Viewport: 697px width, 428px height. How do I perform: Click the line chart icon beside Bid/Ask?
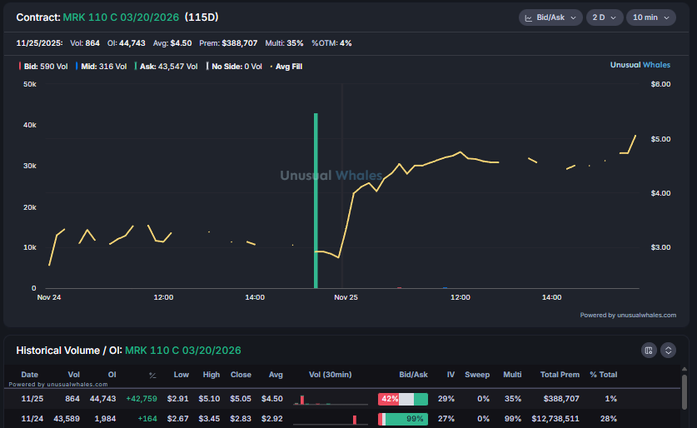pos(529,17)
